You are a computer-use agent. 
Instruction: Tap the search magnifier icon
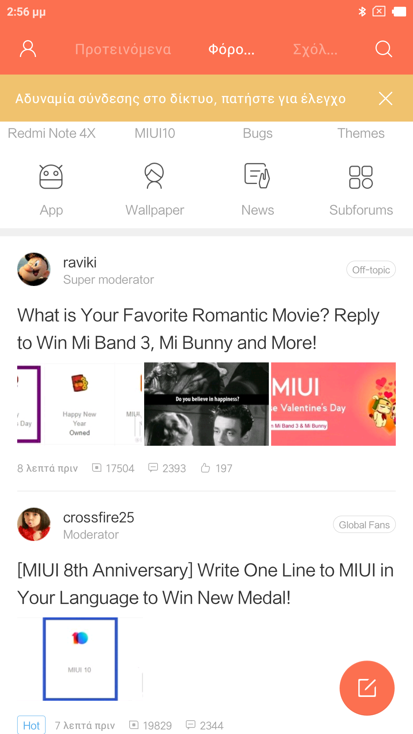[x=384, y=49]
